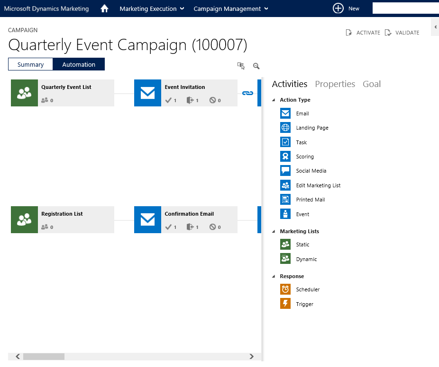Click the zoom out magnifier icon
This screenshot has height=367, width=439.
[x=256, y=66]
